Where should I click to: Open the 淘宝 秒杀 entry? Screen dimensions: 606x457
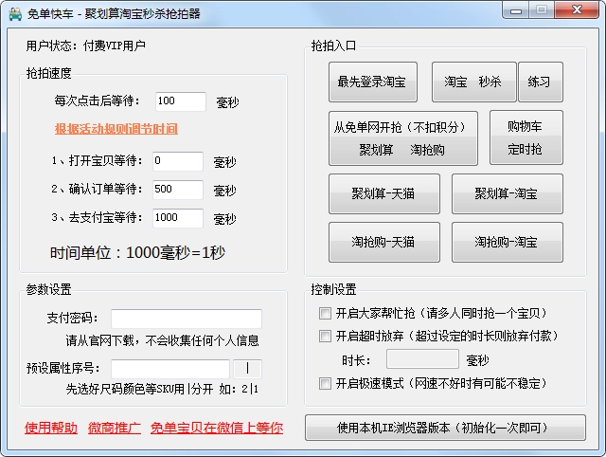(x=473, y=82)
